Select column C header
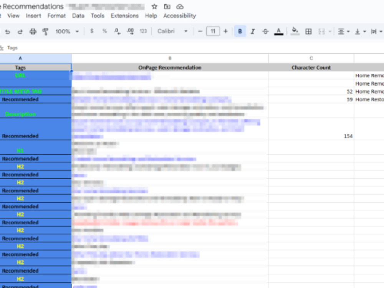 point(311,58)
